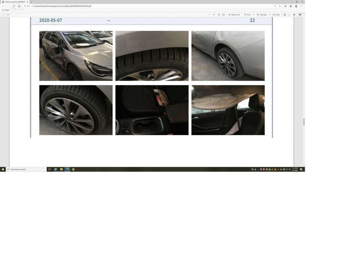The width and height of the screenshot is (345, 259).
Task: Open the Google bookmark
Action: pyautogui.click(x=5, y=10)
